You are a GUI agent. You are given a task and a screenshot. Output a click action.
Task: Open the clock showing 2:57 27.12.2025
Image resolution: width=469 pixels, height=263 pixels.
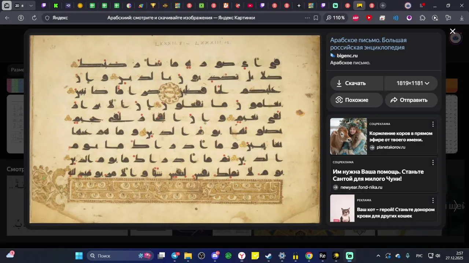pos(454,256)
